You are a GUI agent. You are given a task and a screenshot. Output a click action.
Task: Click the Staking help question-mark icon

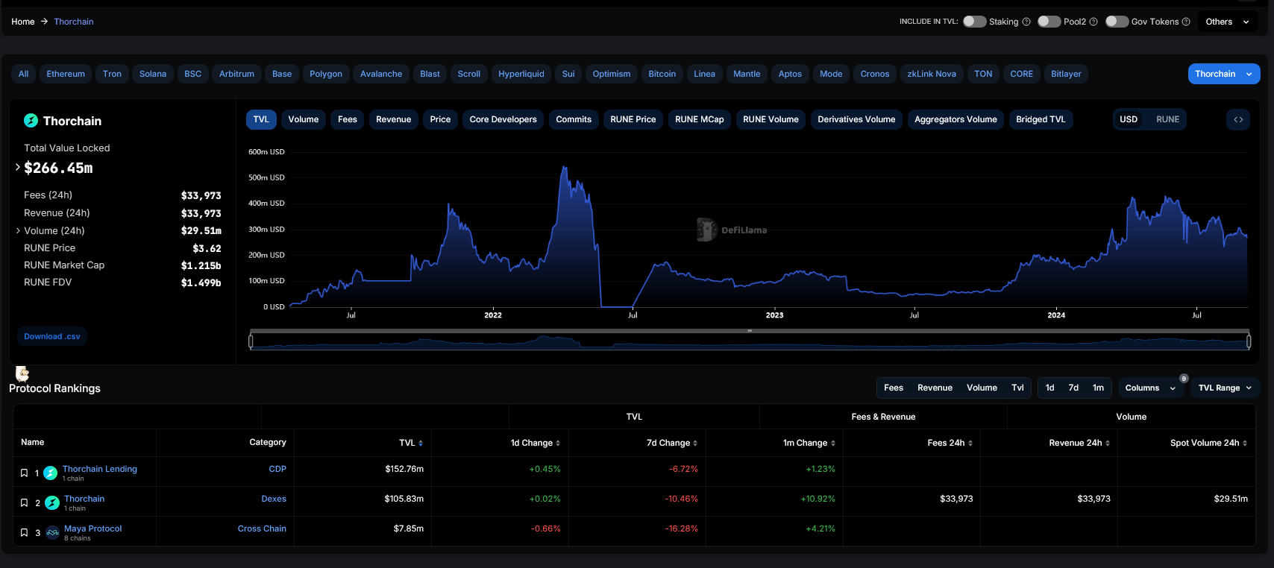1026,22
